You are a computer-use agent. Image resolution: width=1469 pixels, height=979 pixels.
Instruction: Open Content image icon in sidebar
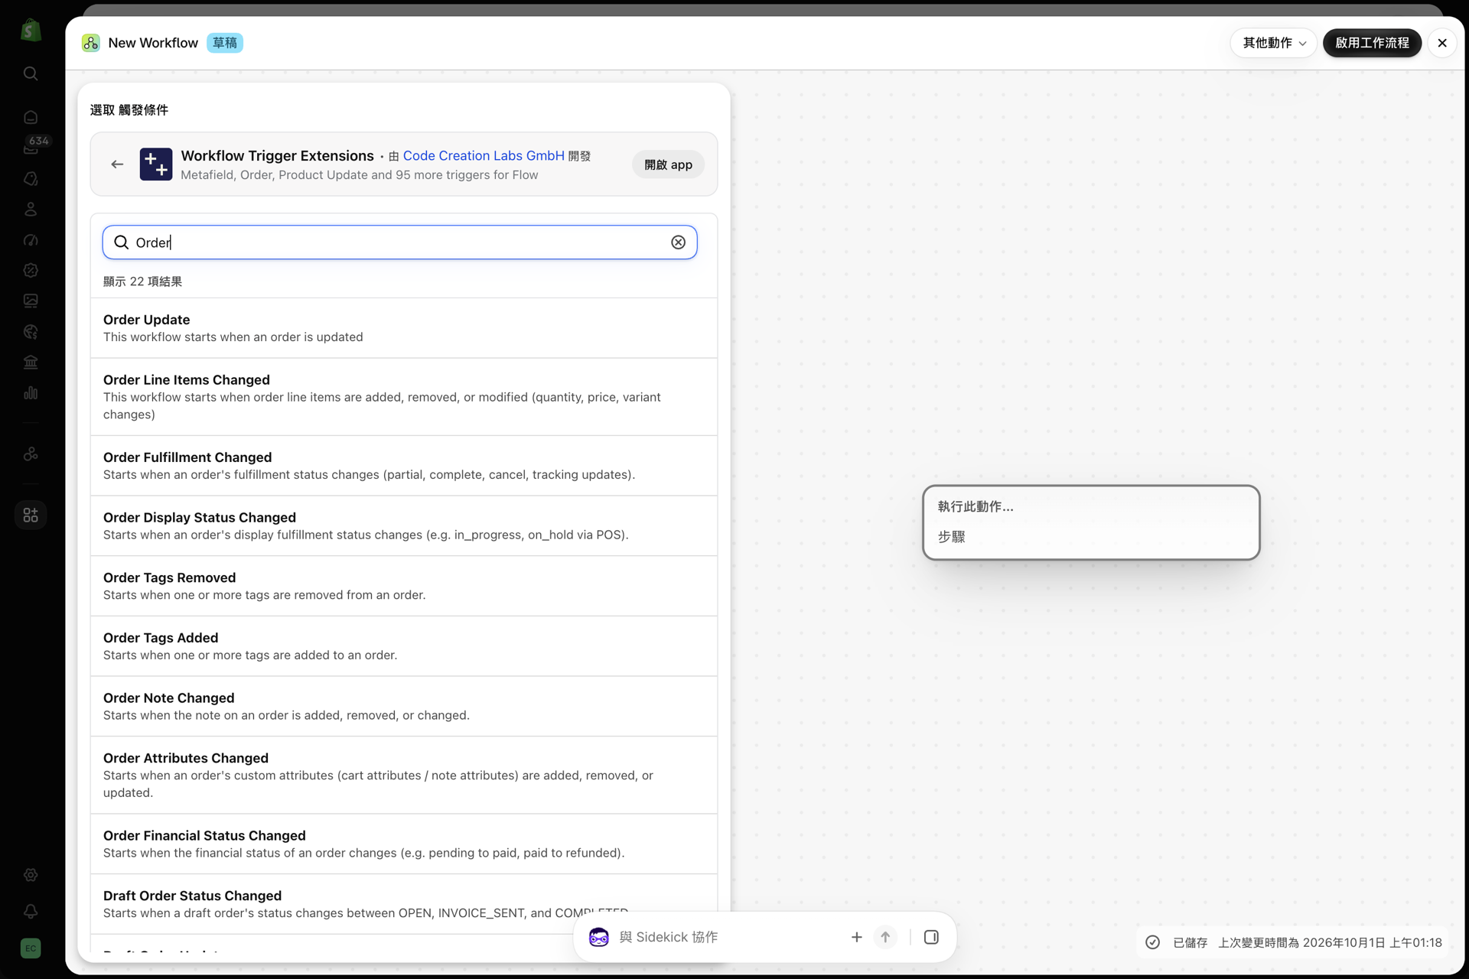pos(31,301)
